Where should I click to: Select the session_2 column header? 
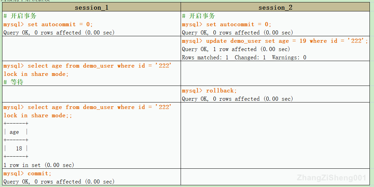(275, 7)
